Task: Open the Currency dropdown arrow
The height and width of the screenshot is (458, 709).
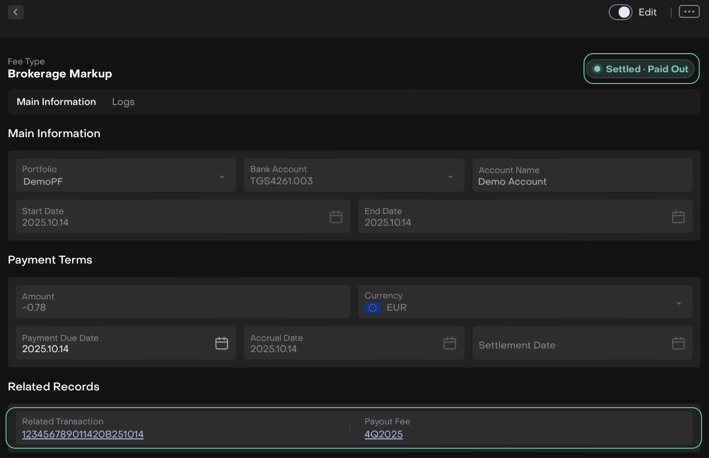Action: pos(679,303)
